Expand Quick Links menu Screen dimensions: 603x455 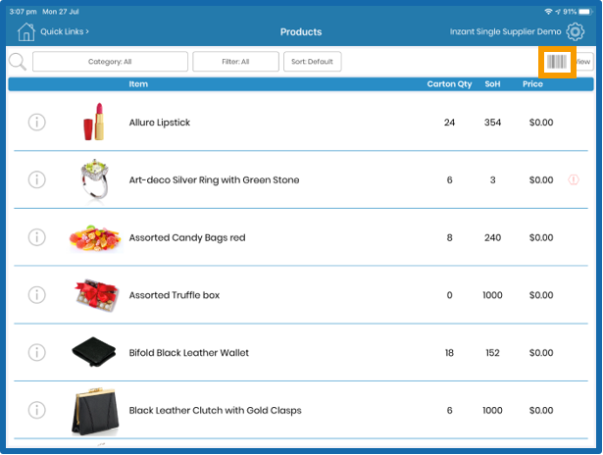point(65,31)
